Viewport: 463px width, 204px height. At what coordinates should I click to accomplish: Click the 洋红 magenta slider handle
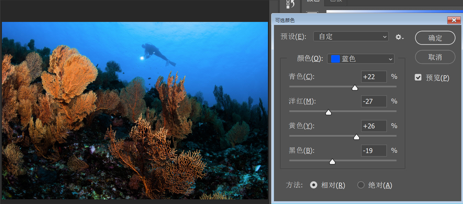(x=328, y=112)
